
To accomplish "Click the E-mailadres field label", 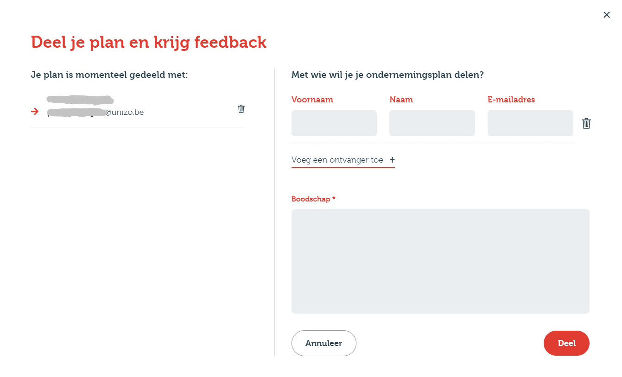I will tap(511, 100).
